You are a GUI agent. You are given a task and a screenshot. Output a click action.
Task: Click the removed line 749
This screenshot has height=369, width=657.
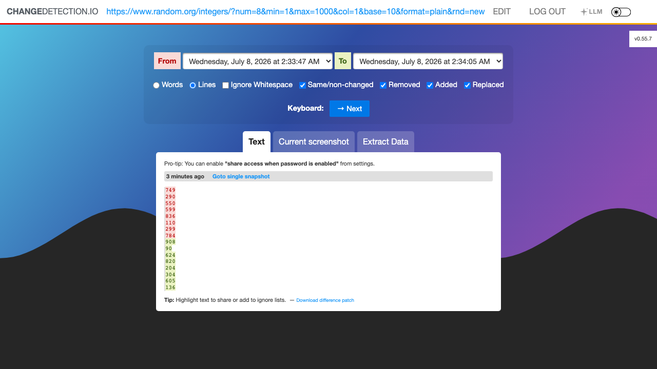pos(170,190)
